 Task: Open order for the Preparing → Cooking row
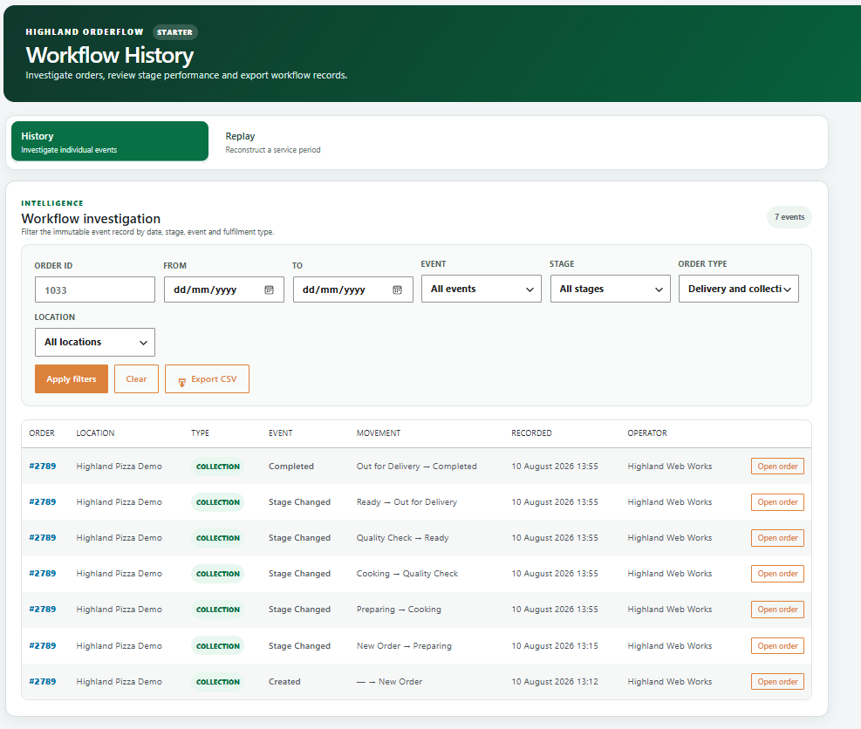tap(777, 610)
